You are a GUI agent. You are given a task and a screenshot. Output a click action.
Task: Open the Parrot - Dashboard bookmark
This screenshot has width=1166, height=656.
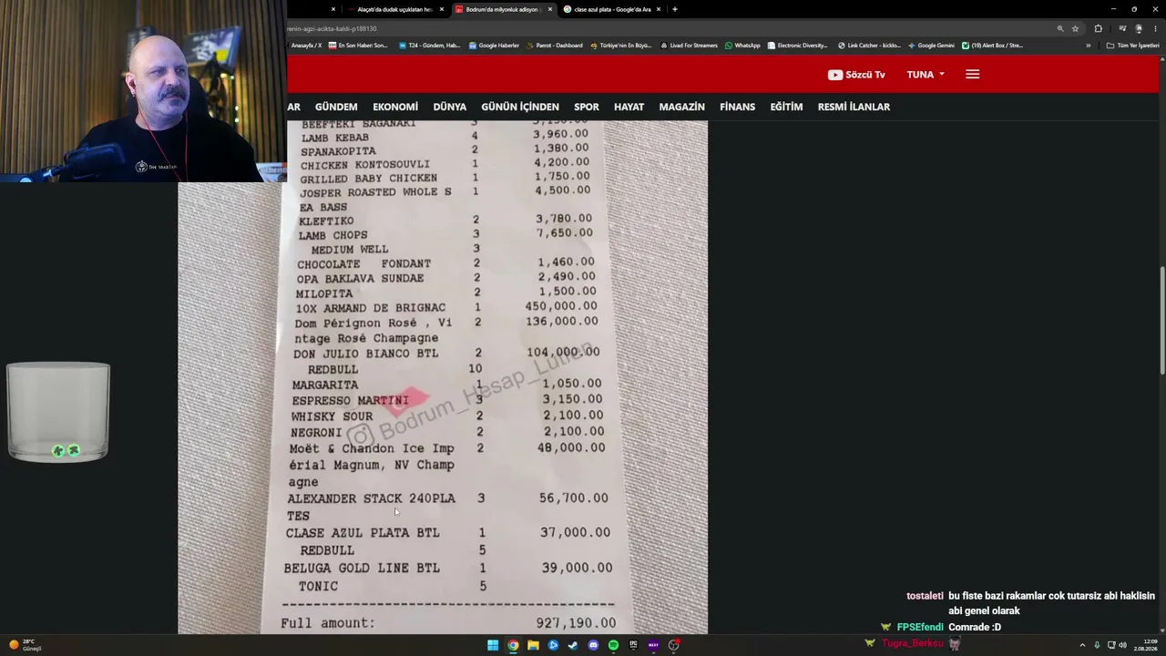coord(554,46)
